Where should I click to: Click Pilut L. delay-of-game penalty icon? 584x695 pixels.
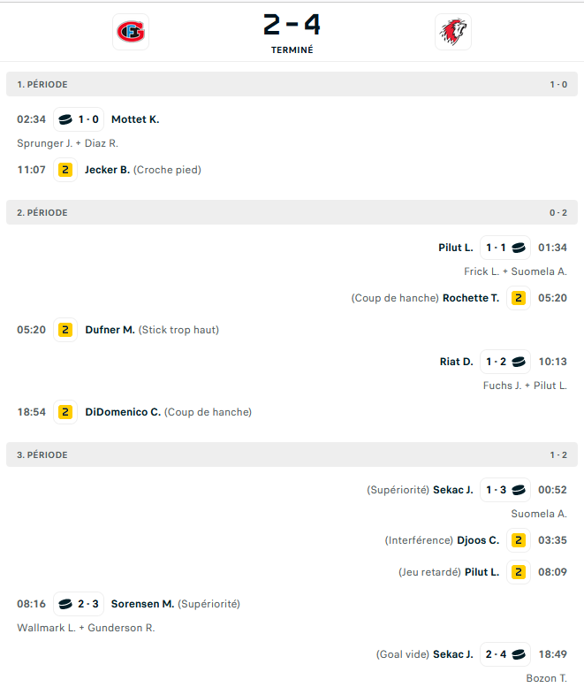519,572
